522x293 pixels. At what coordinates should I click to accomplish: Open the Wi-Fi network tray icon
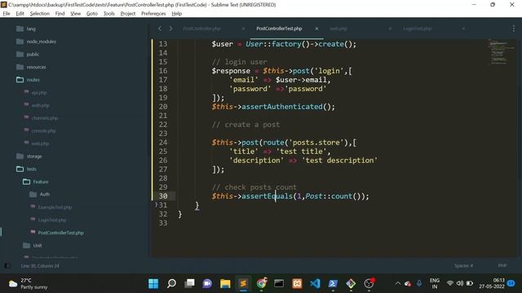pyautogui.click(x=450, y=283)
